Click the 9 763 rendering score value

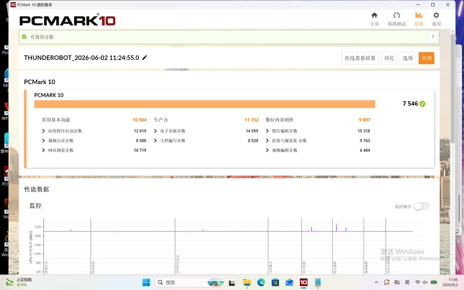click(x=365, y=141)
